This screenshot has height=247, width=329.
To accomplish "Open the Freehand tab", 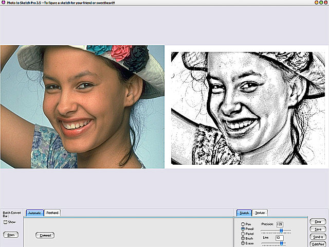I will 52,213.
